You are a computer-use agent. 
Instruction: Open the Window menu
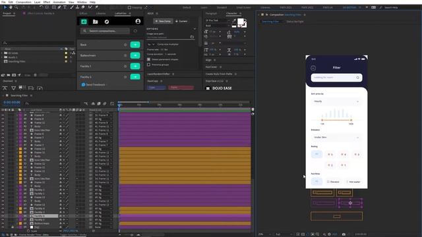click(x=82, y=2)
